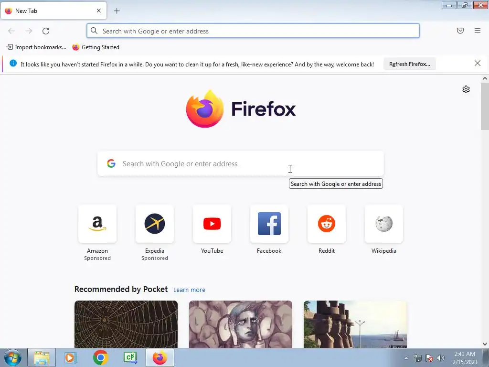Open the Windows Start menu
The height and width of the screenshot is (367, 489).
[12, 357]
